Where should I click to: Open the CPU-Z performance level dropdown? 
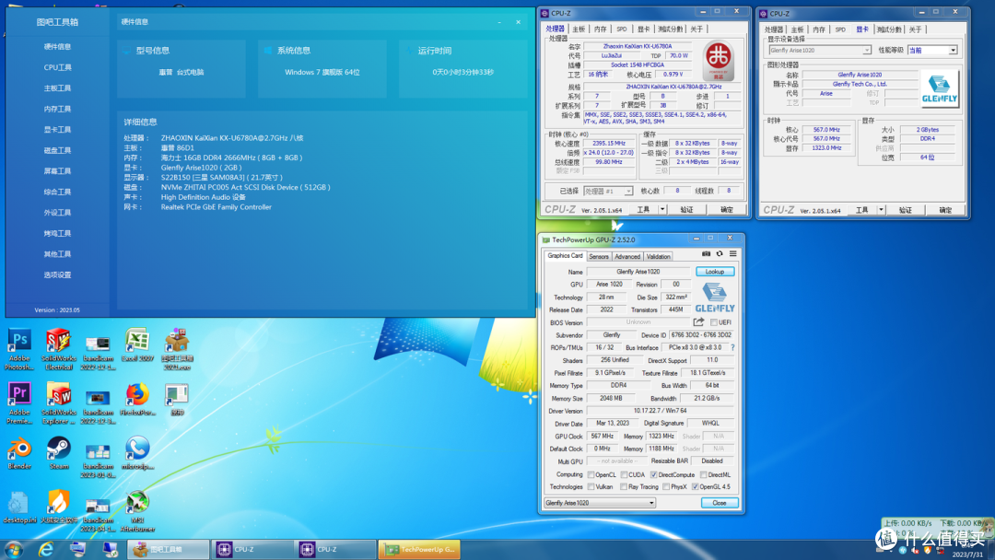pyautogui.click(x=932, y=50)
